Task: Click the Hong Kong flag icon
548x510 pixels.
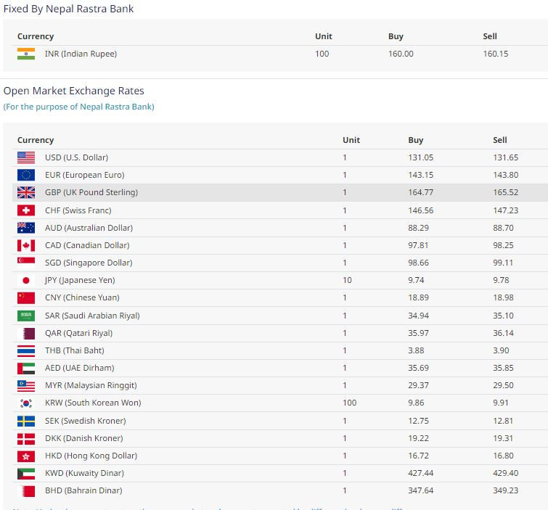Action: (x=26, y=456)
